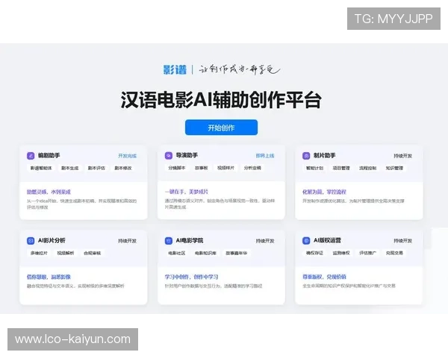Click the slogan 尊重版权，兑现价值
This screenshot has width=448, height=358.
324,277
